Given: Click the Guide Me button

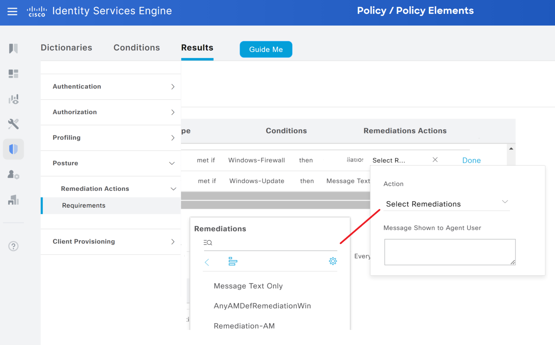Looking at the screenshot, I should point(266,49).
